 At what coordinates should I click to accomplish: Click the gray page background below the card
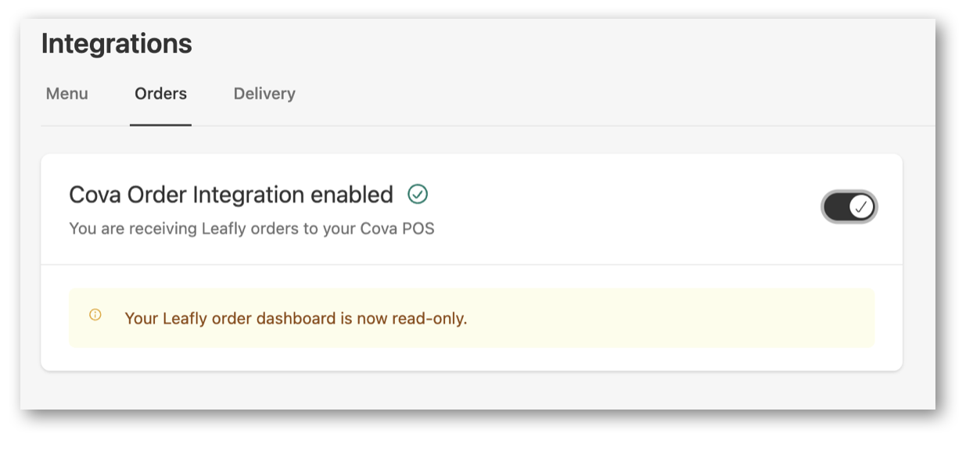coord(469,390)
